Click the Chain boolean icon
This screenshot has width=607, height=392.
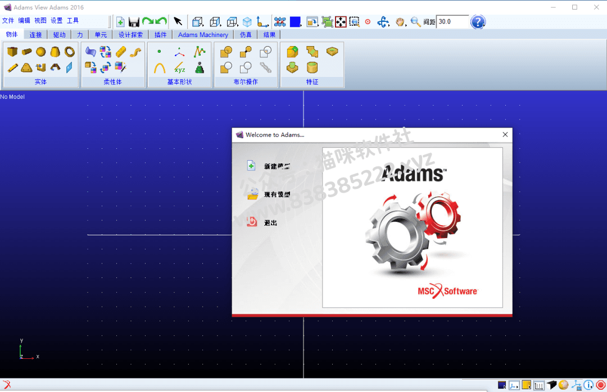pyautogui.click(x=265, y=68)
